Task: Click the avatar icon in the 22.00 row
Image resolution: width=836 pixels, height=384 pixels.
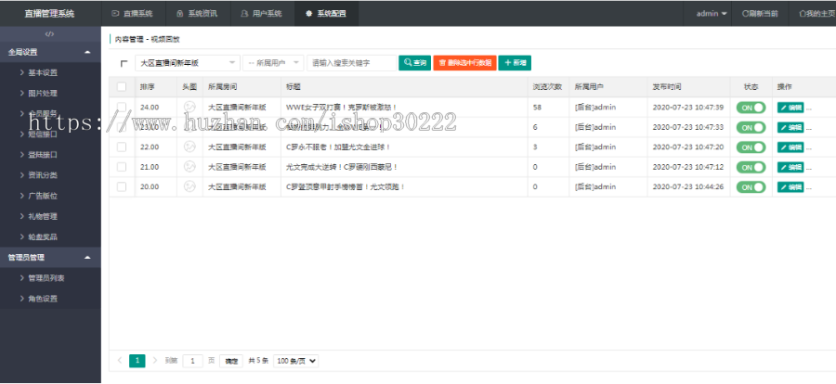Action: [189, 147]
